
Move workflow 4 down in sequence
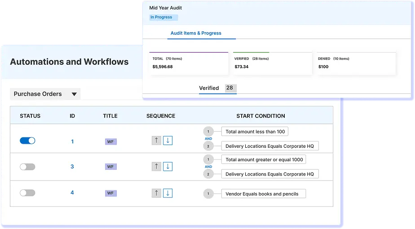(168, 193)
